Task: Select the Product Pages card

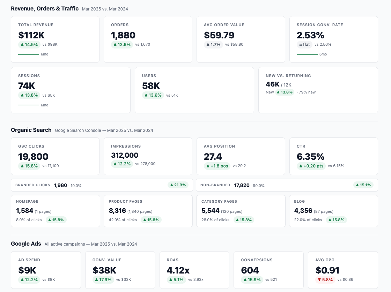Action: [148, 211]
